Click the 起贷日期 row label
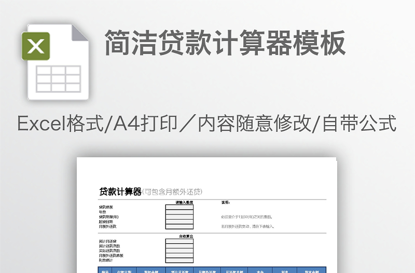This screenshot has width=415, height=273. [106, 222]
